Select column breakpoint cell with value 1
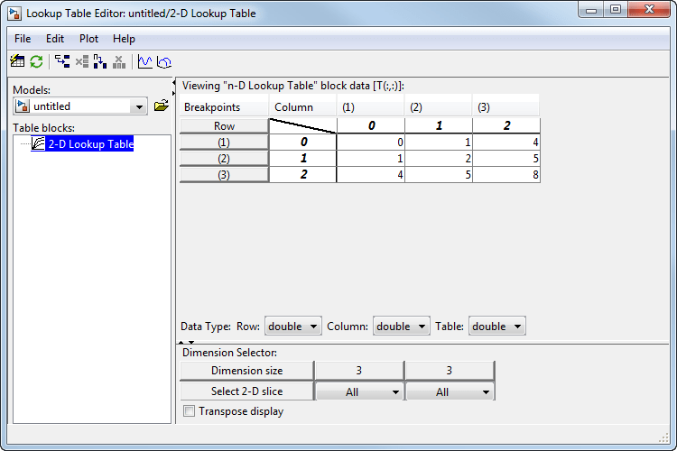Viewport: 677px width, 451px height. (439, 125)
